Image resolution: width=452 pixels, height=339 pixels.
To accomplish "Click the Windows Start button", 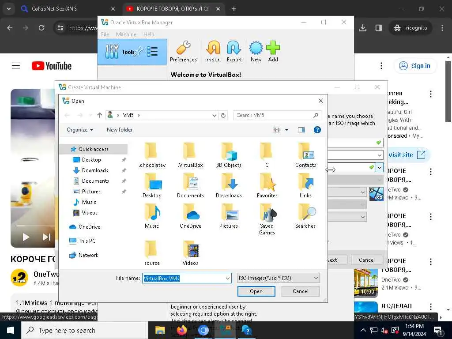I will pos(11,330).
